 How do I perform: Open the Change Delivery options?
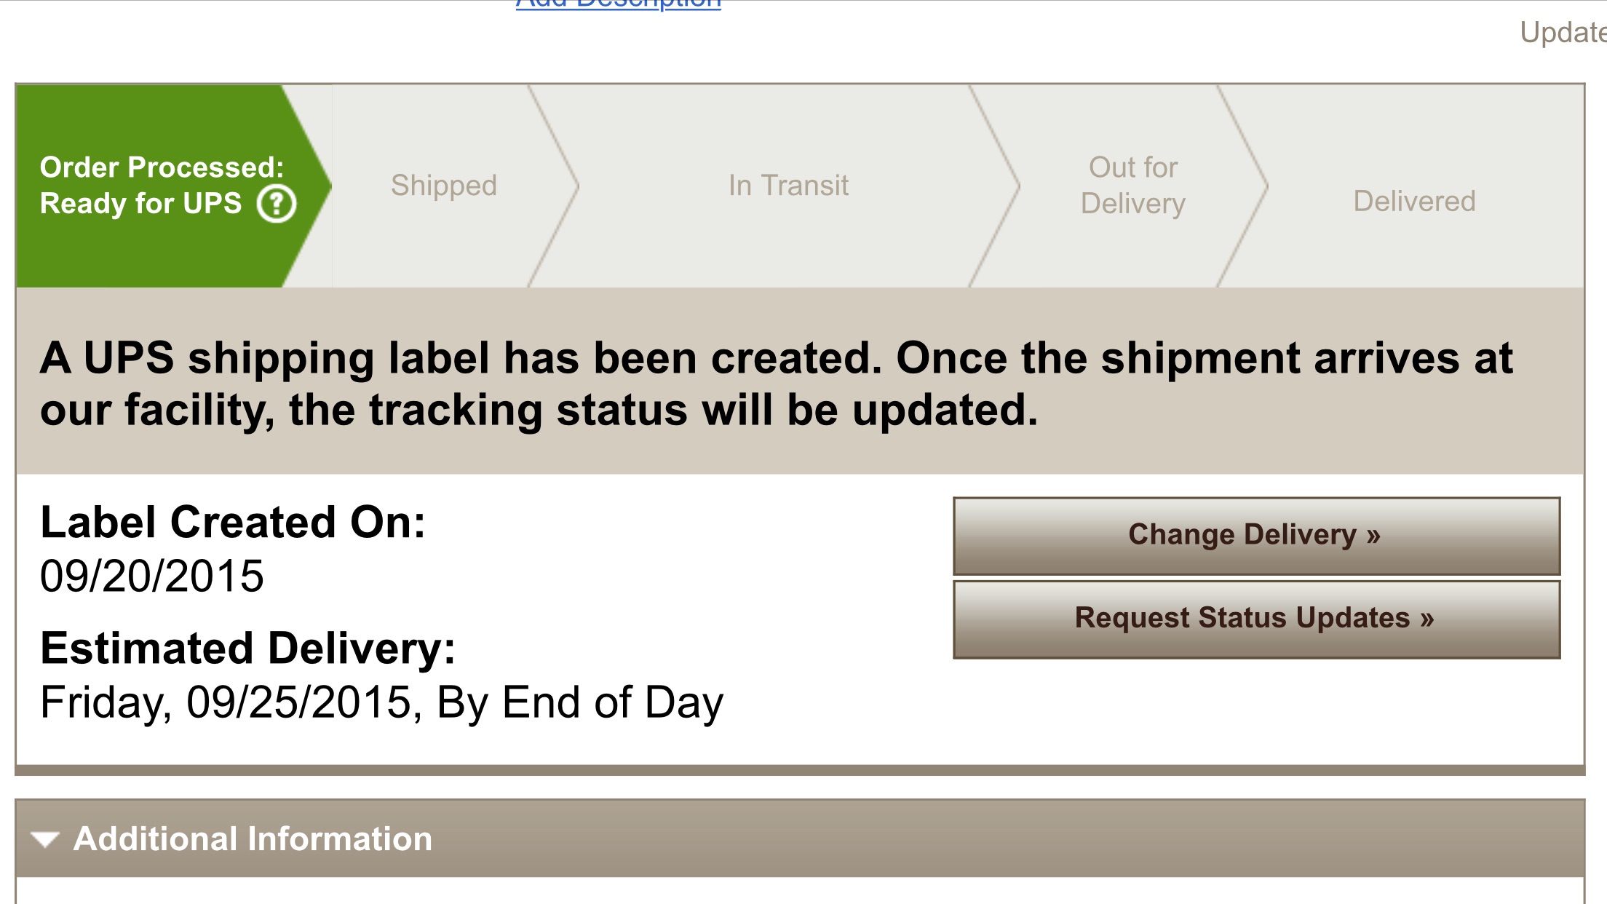tap(1256, 536)
